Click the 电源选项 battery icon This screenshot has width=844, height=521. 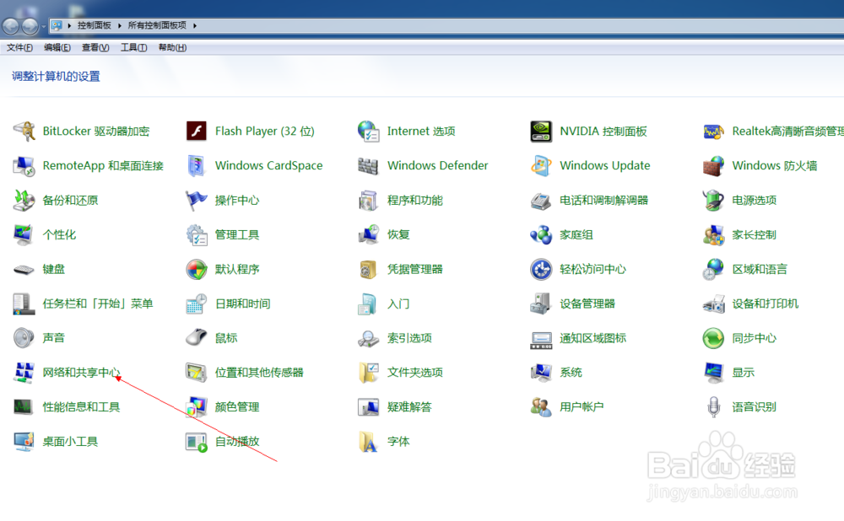click(713, 200)
